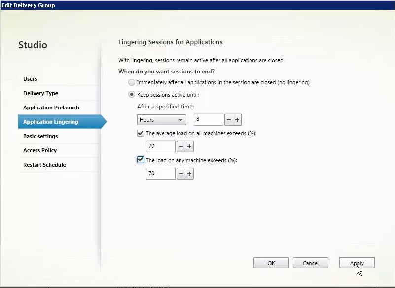Go to Delivery Type page
The width and height of the screenshot is (395, 288).
60,93
